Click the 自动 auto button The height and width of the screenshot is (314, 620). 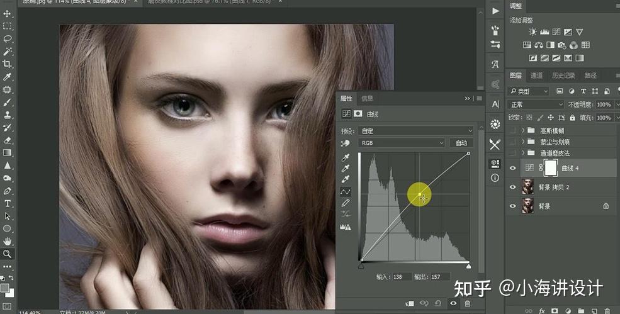461,143
